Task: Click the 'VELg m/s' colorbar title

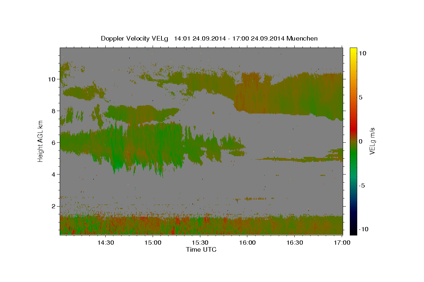Action: point(372,141)
